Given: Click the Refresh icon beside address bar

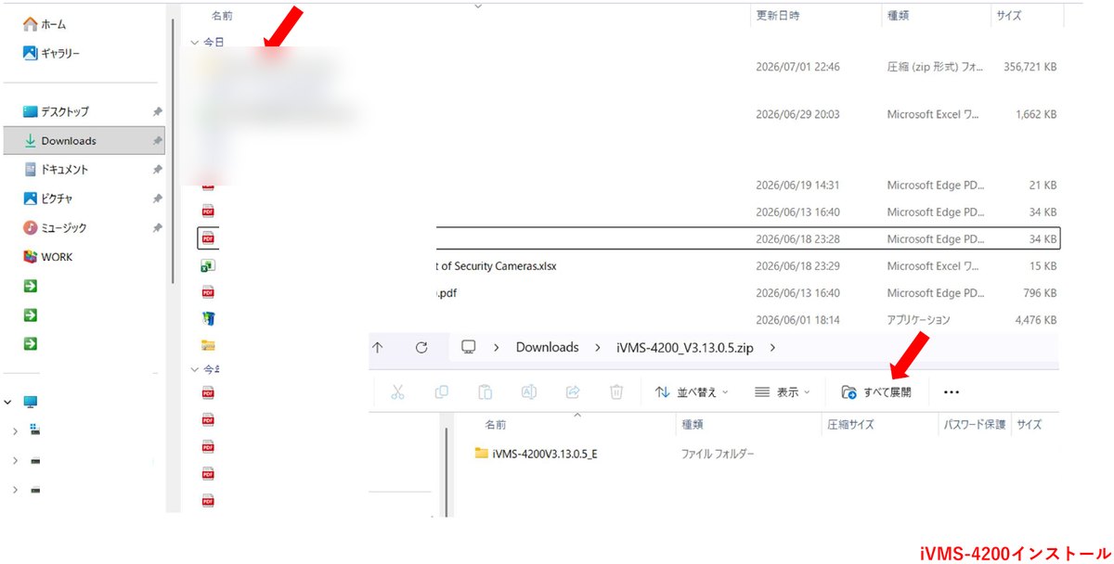Looking at the screenshot, I should pos(421,347).
